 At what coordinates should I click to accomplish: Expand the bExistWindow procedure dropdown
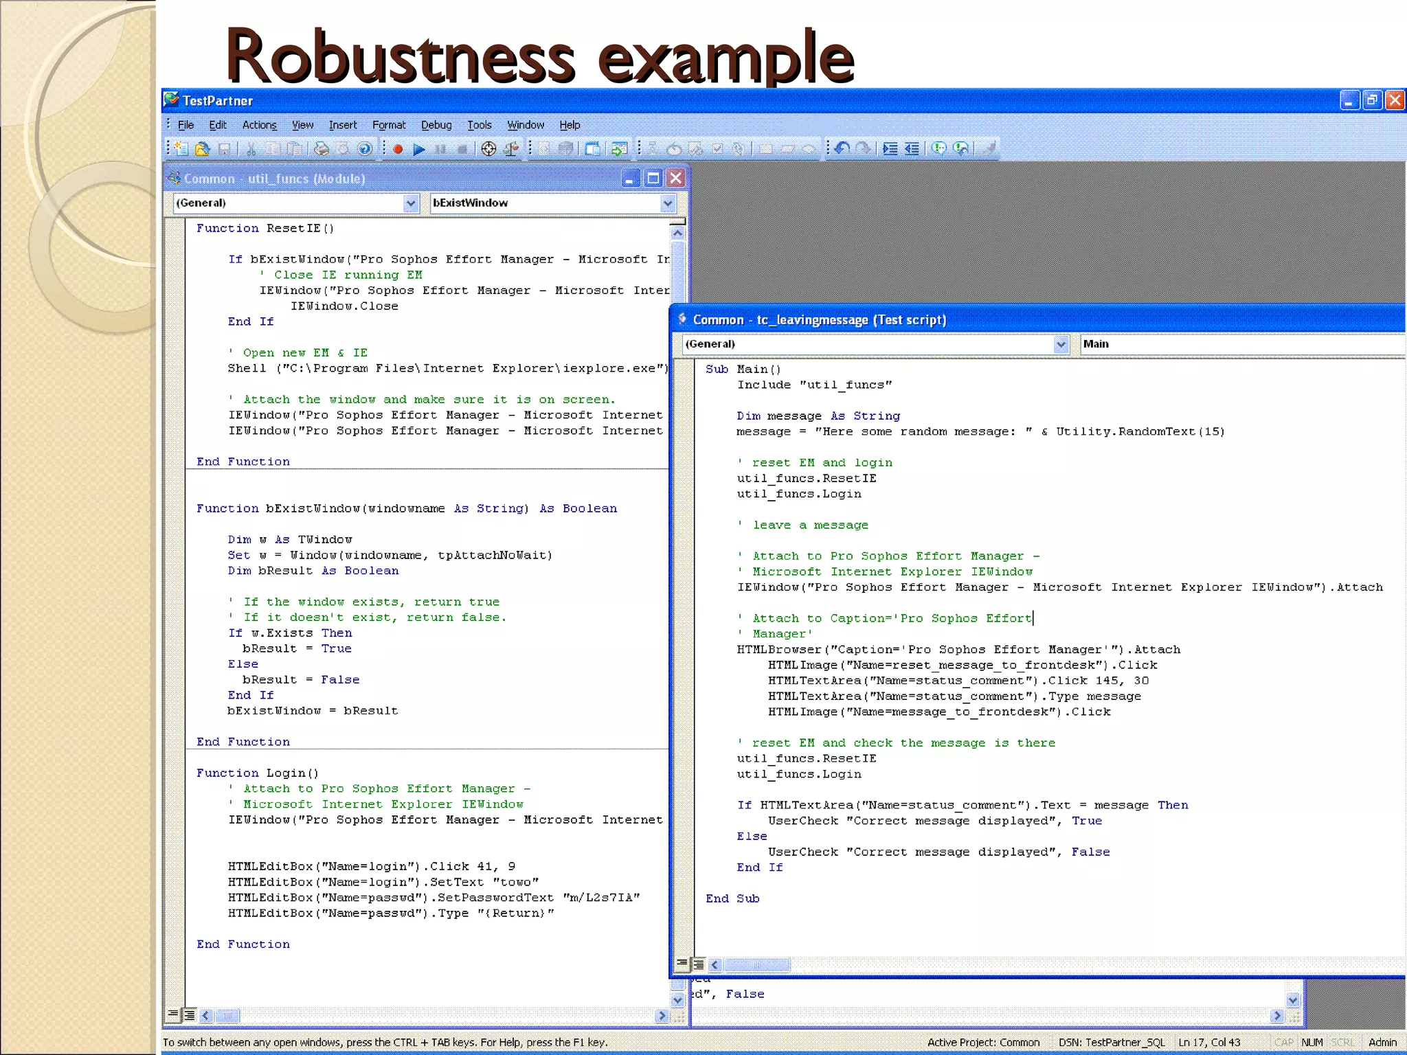coord(668,203)
